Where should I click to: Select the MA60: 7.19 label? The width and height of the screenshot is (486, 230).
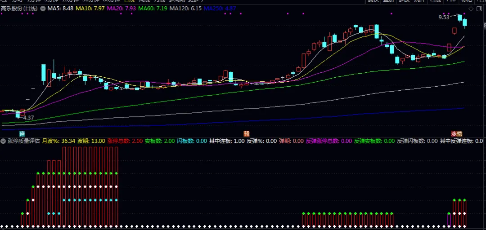[153, 9]
